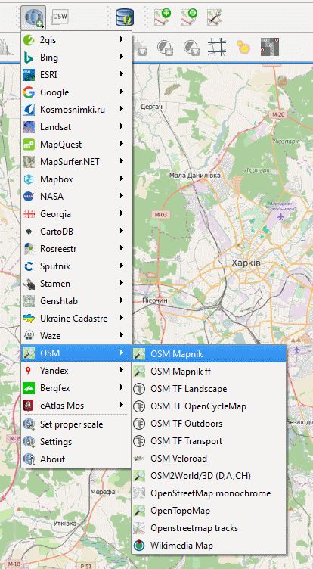The width and height of the screenshot is (313, 569).
Task: Open QuickMapServices Settings entry
Action: coord(76,442)
